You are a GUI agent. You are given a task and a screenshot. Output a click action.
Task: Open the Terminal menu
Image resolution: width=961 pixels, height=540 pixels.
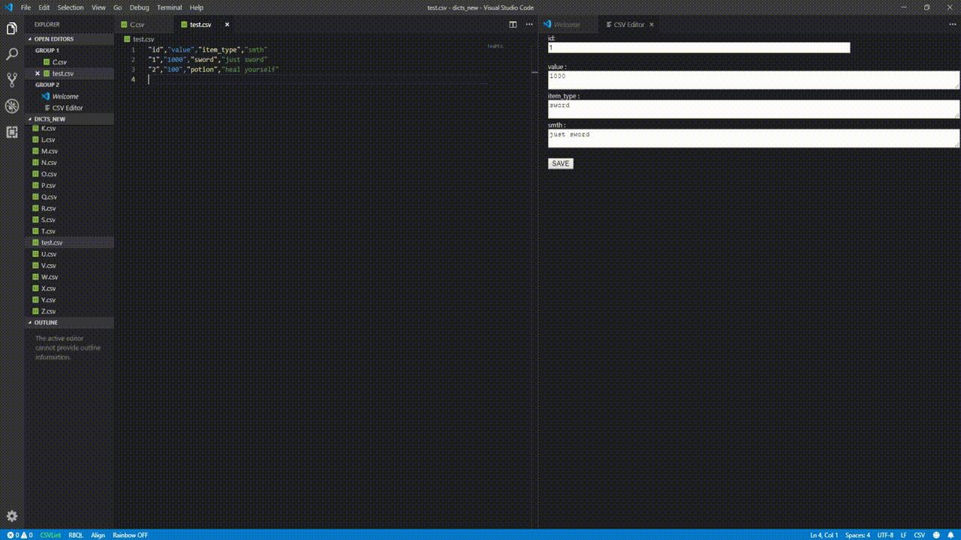(x=168, y=7)
